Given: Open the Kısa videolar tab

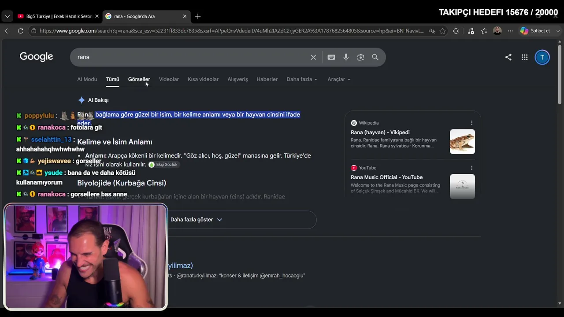Looking at the screenshot, I should [203, 79].
